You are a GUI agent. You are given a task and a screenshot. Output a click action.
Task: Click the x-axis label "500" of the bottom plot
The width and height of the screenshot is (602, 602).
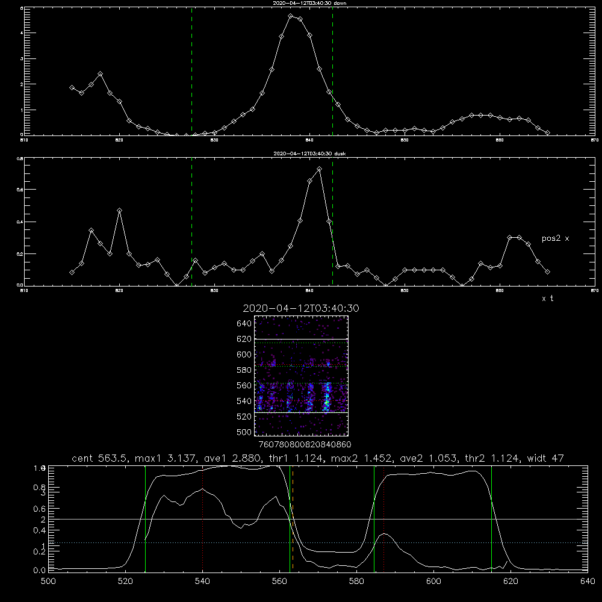click(x=48, y=582)
